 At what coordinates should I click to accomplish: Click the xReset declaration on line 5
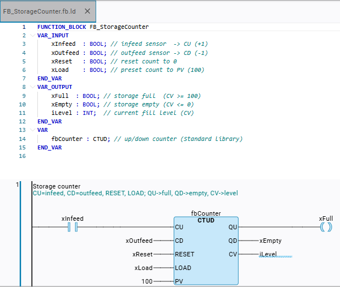point(62,61)
